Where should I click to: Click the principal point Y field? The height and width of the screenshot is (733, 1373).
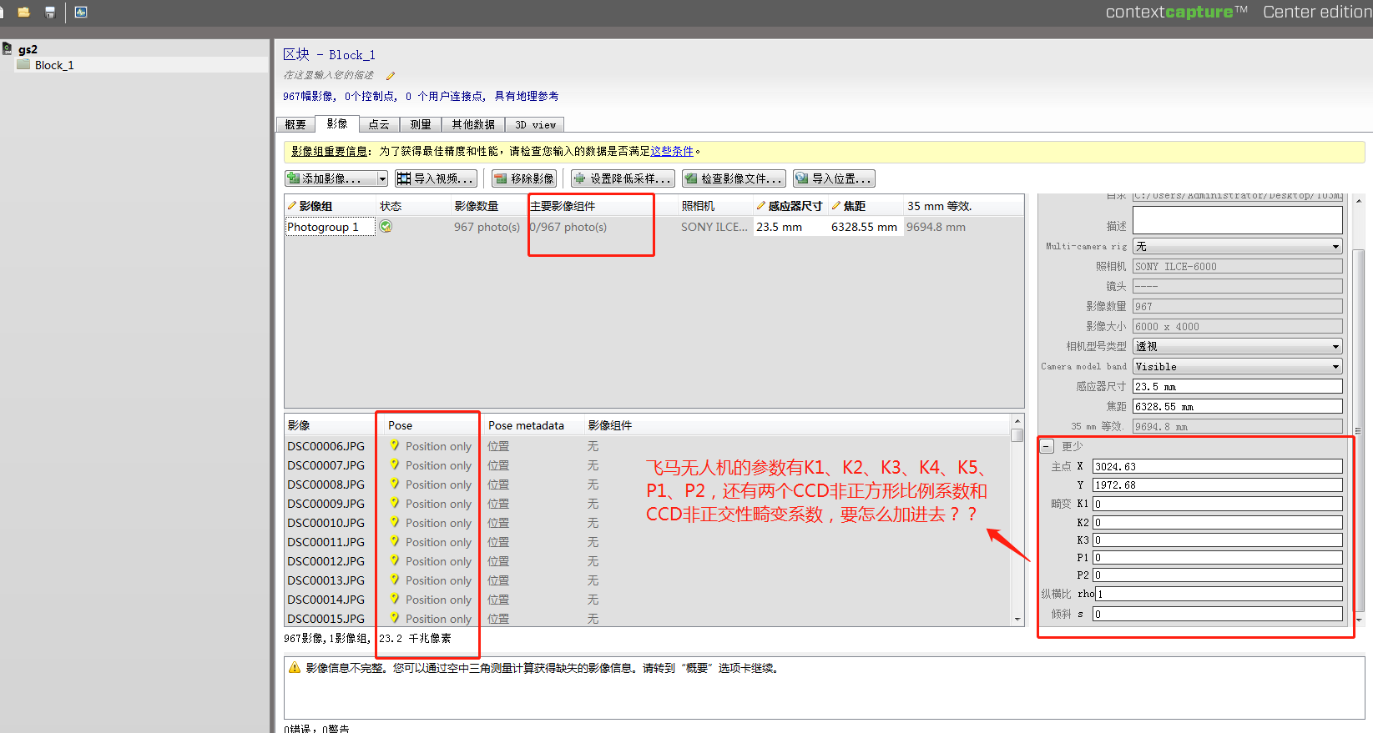[x=1217, y=484]
